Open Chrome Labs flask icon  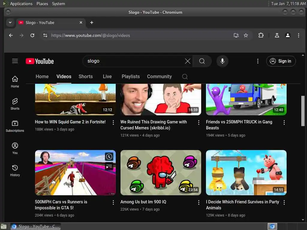[277, 35]
